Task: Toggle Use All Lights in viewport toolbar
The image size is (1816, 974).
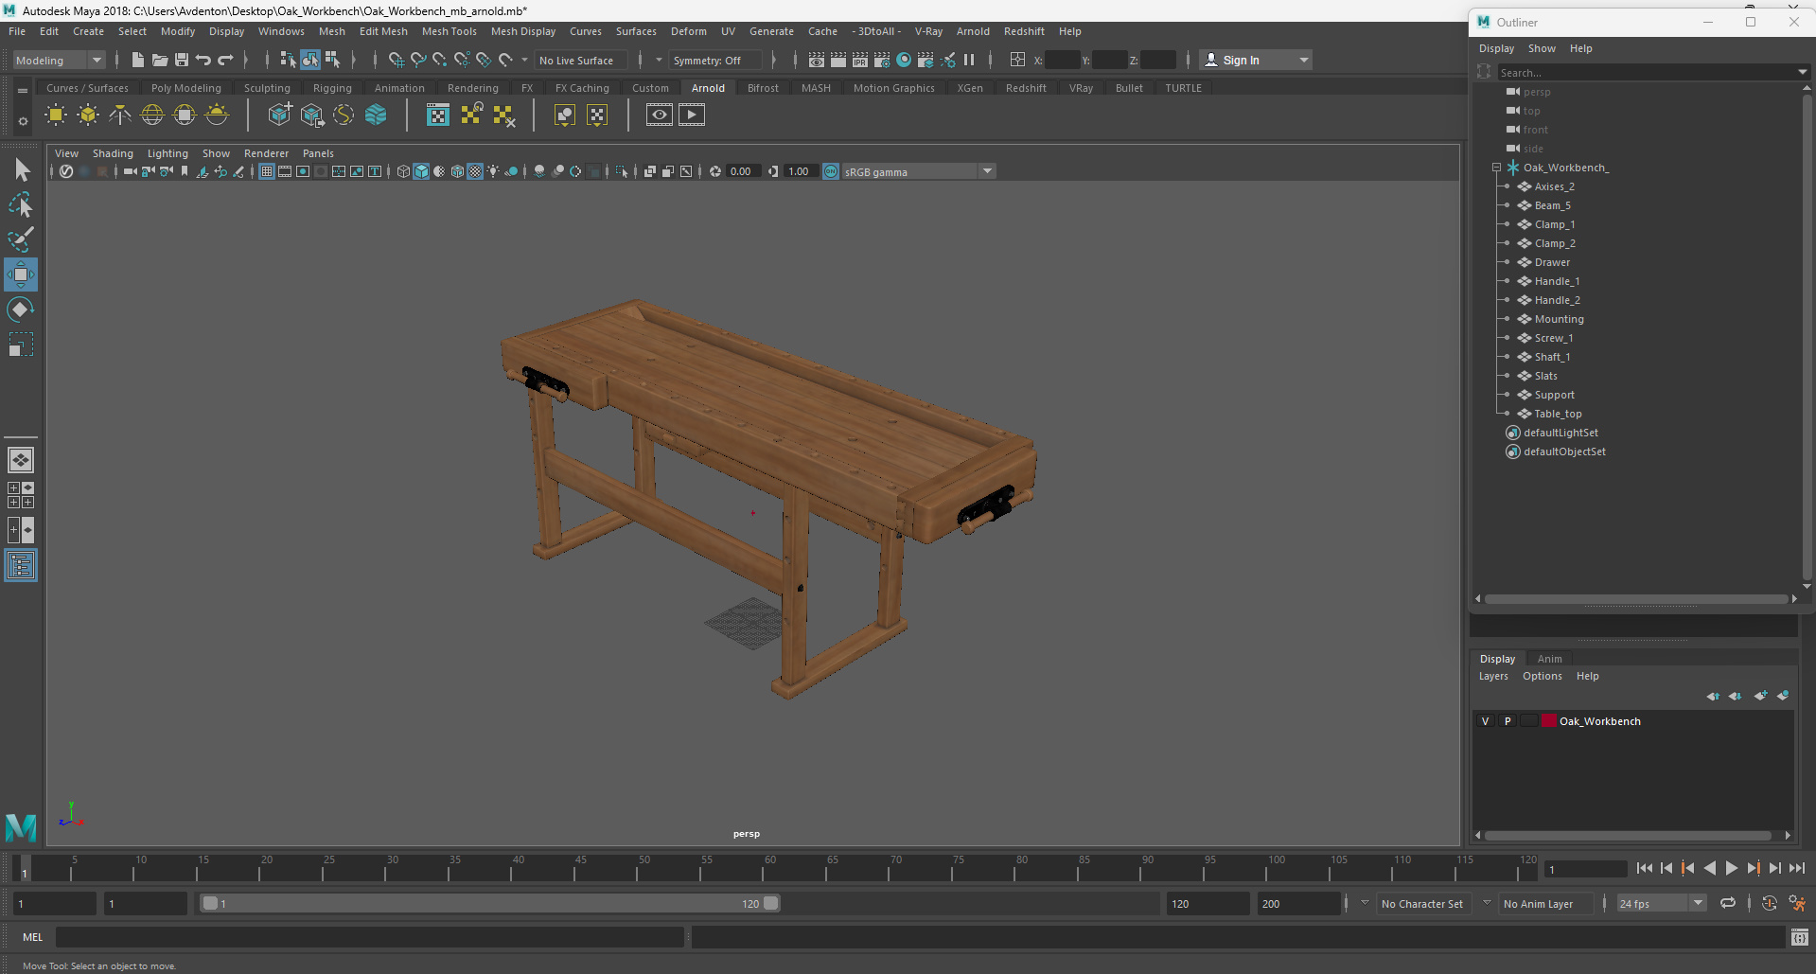Action: point(493,171)
